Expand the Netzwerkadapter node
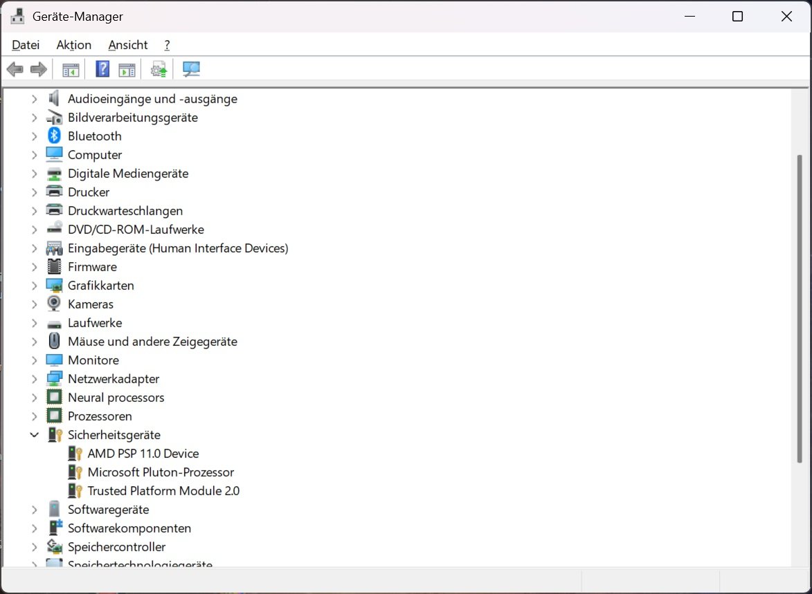This screenshot has width=812, height=594. [x=34, y=379]
